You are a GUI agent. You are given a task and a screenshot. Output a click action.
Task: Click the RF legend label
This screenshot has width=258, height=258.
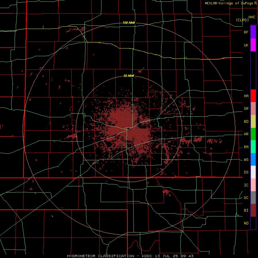tap(246, 32)
